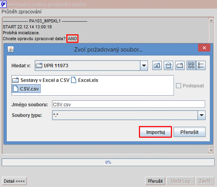Switch to details view icon
The width and height of the screenshot is (217, 187).
(x=201, y=65)
